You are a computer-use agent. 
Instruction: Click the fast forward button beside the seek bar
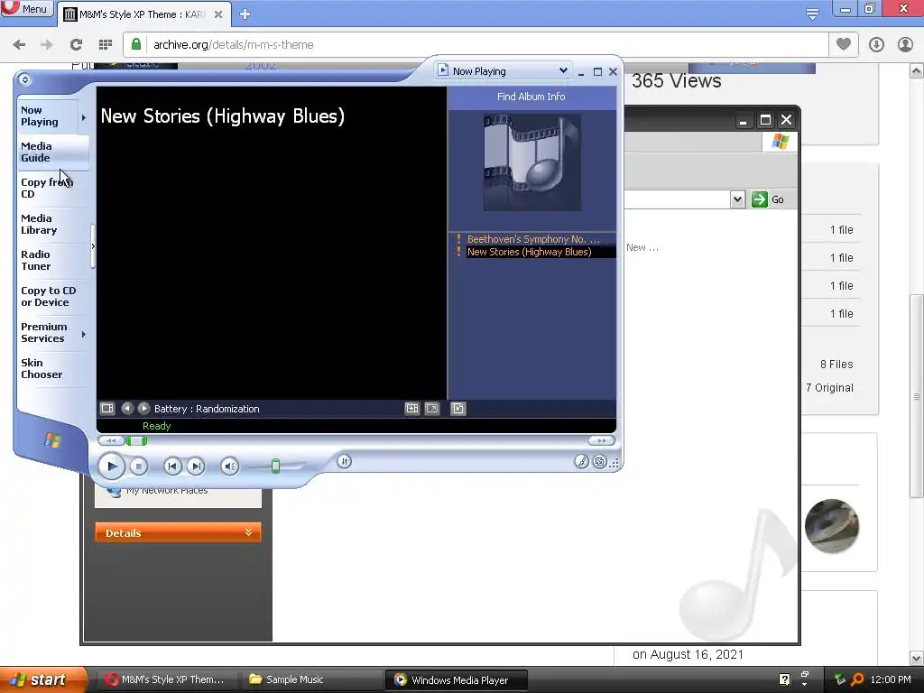tap(601, 440)
